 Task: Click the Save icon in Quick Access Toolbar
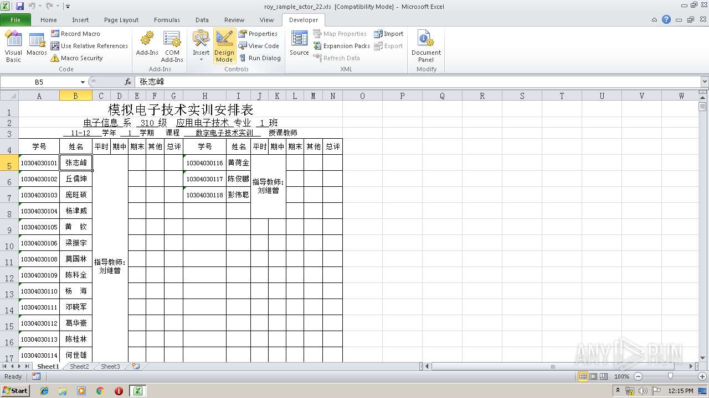coord(20,6)
